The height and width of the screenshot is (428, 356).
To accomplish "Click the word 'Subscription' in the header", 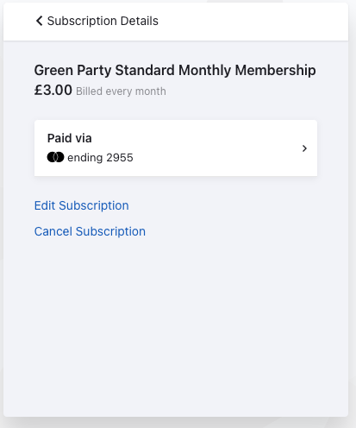I will (x=82, y=21).
